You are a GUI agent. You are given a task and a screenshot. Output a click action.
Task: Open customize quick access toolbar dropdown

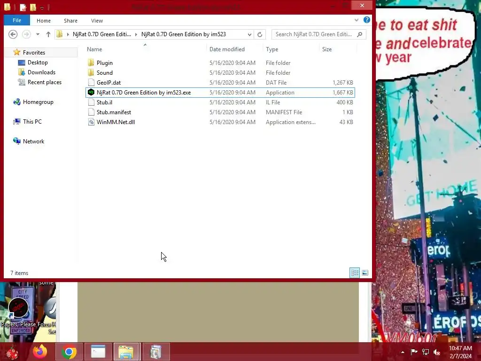point(42,8)
